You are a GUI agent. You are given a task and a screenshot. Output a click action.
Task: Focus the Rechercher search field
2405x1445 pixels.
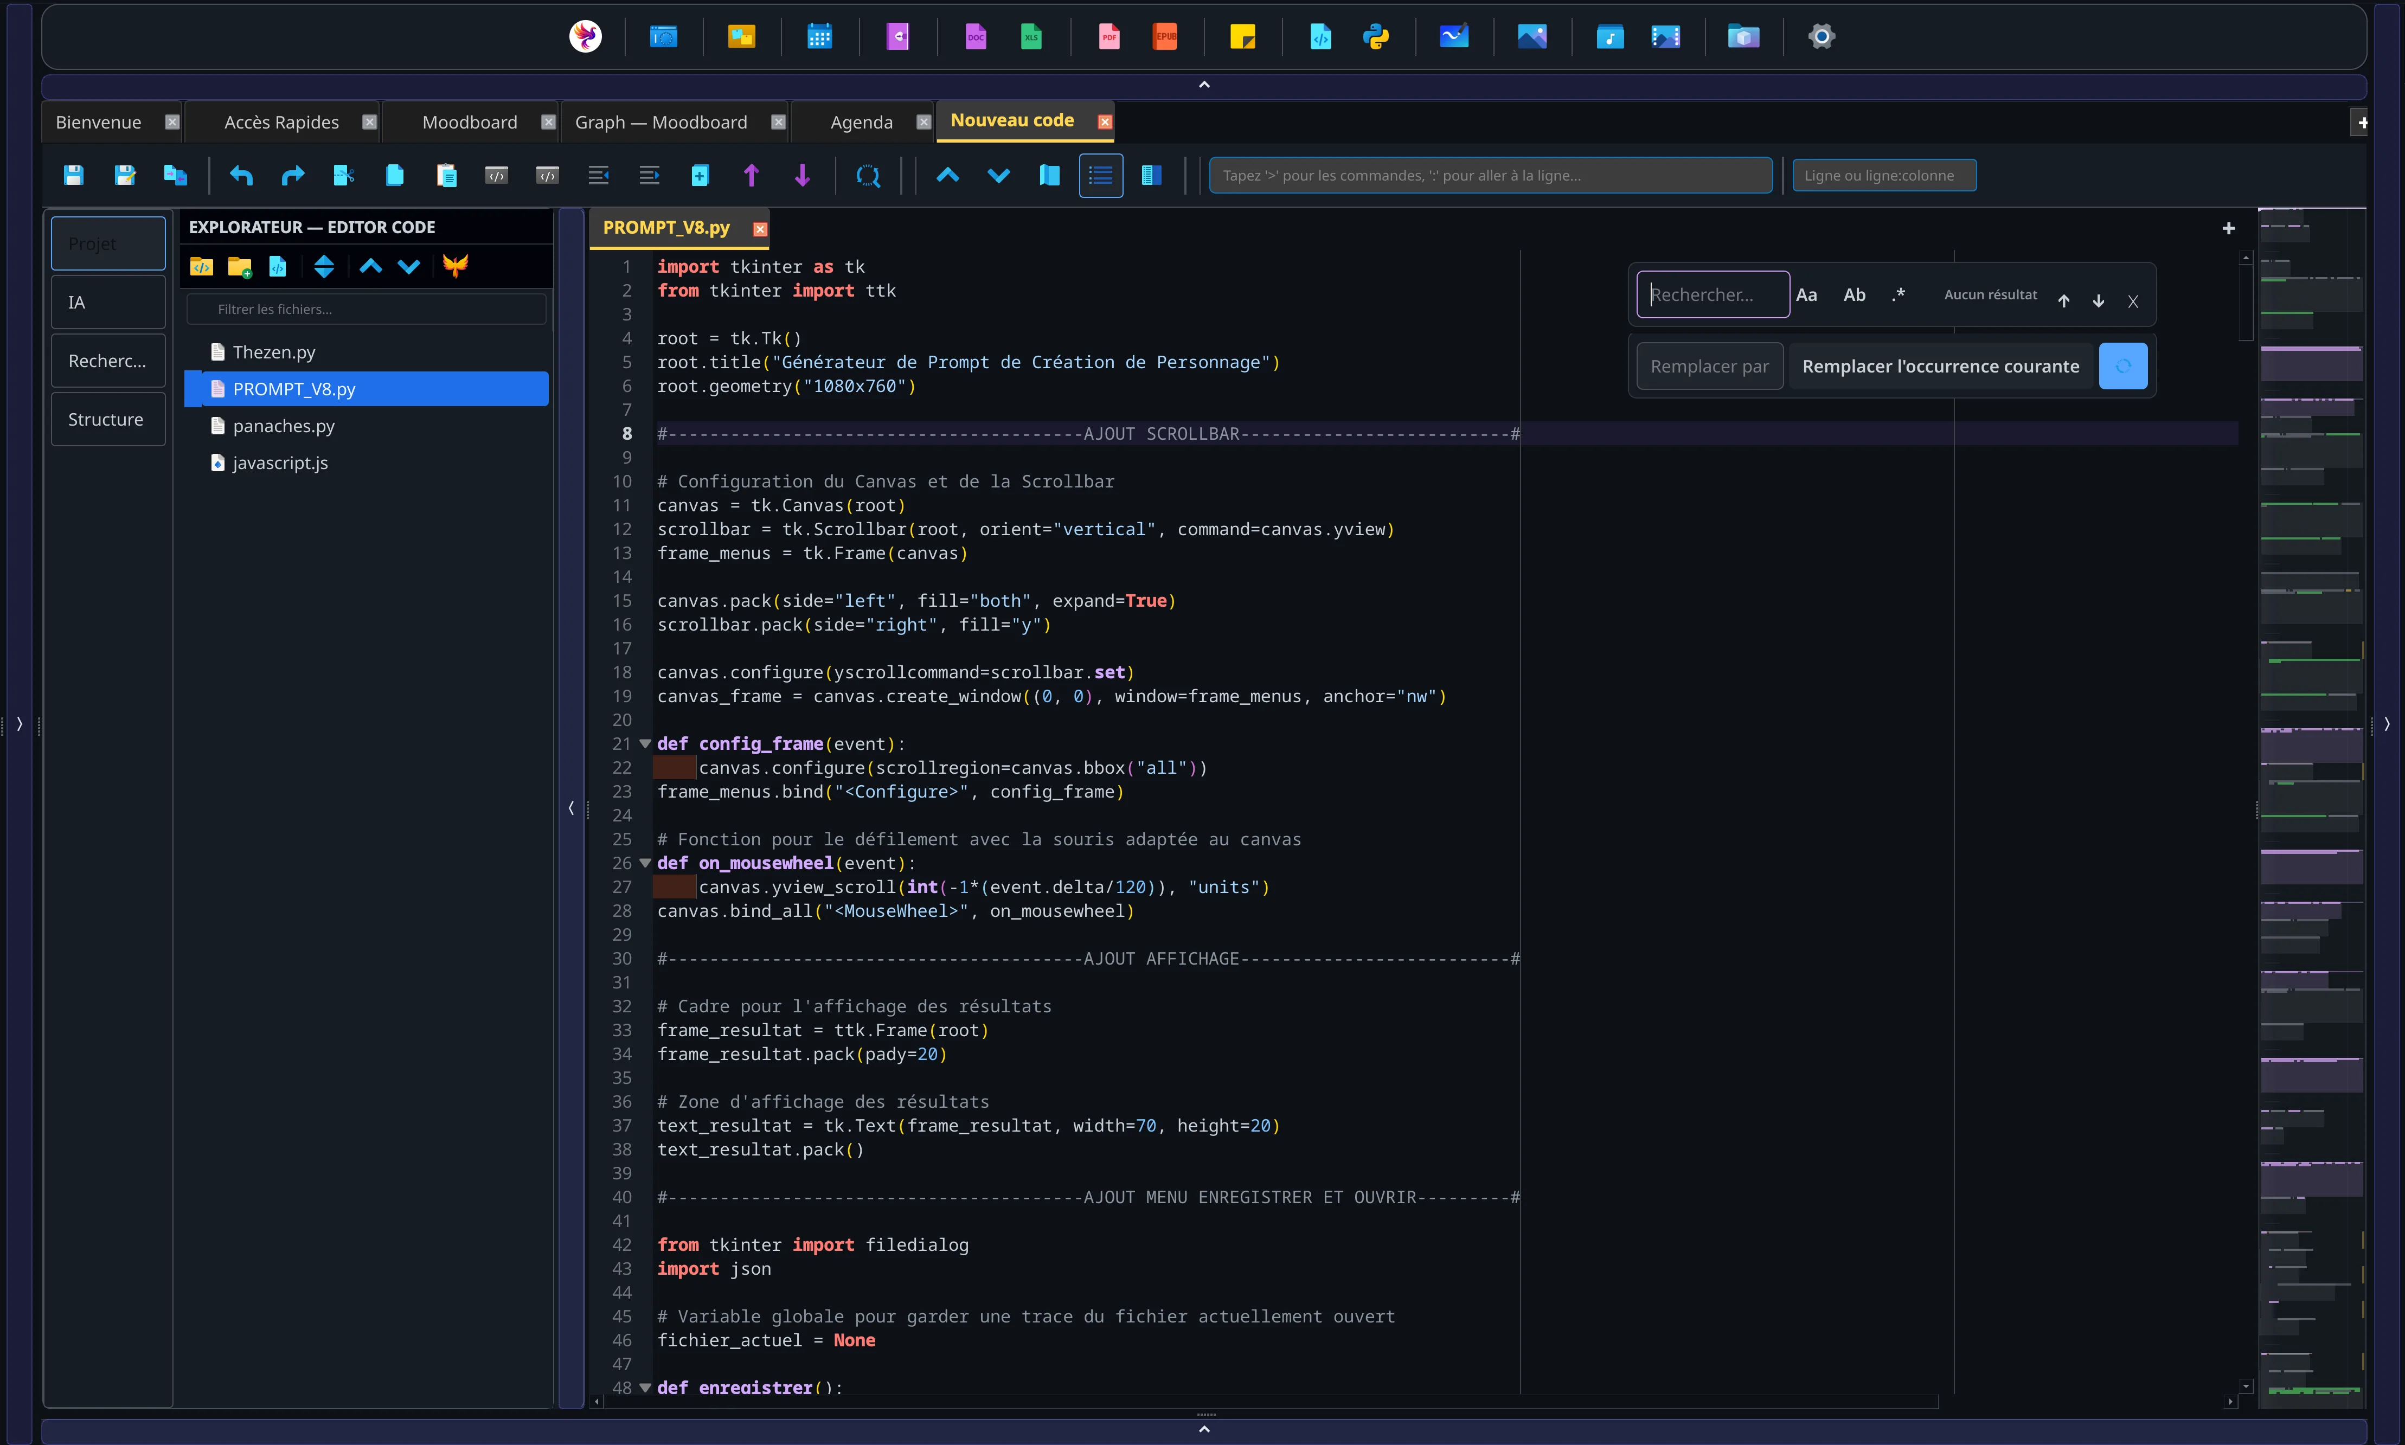[1713, 294]
